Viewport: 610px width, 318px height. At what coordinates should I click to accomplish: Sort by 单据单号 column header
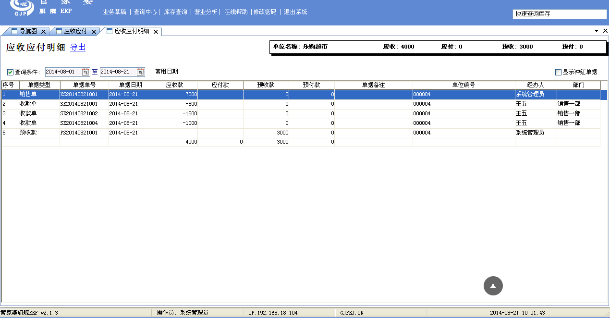[85, 85]
